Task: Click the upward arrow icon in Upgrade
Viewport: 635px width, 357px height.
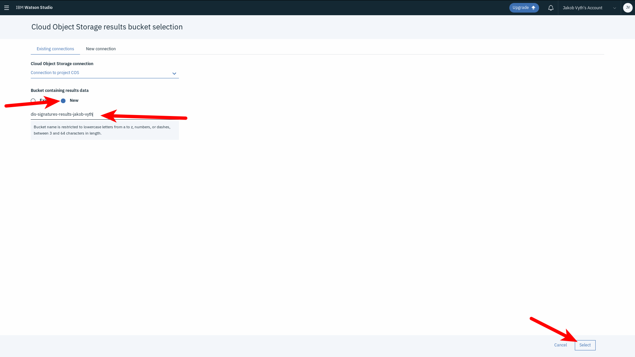Action: coord(533,8)
